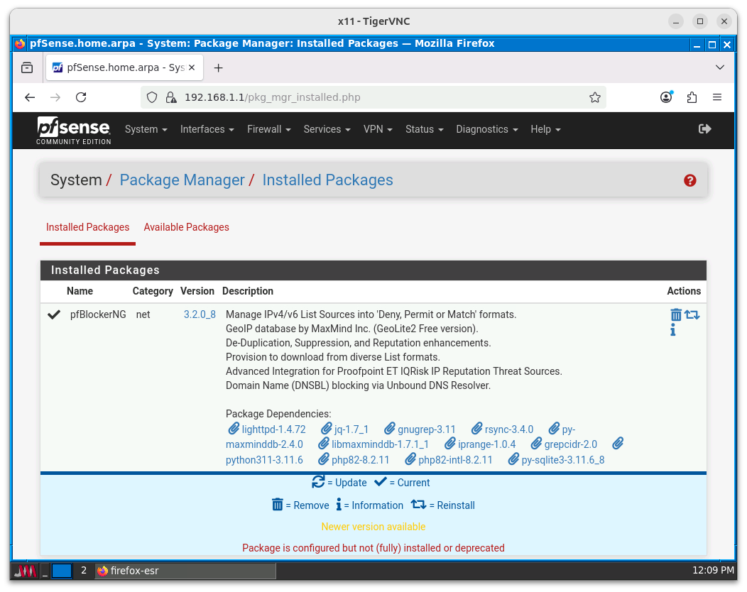Show site security padlock information
Screen dimensions: 747x592
[x=171, y=98]
